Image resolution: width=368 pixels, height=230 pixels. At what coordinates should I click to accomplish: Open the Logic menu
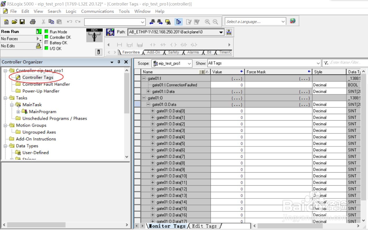point(71,11)
